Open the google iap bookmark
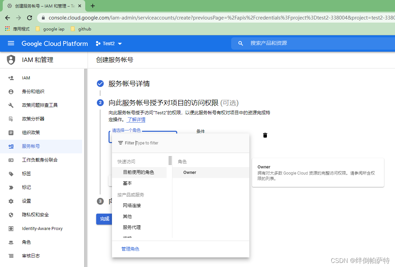Viewport: 395px width, 267px height. coord(50,29)
